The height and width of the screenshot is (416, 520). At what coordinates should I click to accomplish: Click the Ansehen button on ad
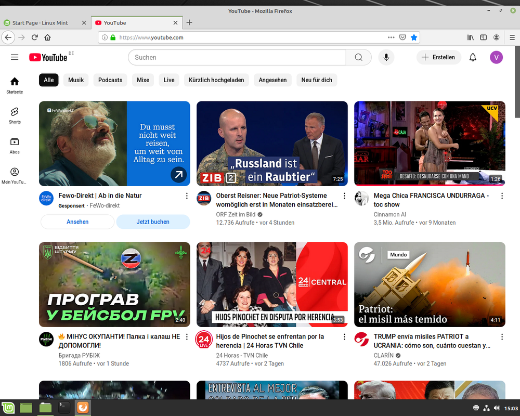pos(77,222)
